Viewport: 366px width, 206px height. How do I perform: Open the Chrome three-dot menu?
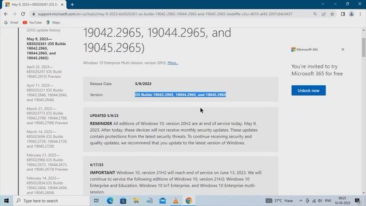point(360,14)
